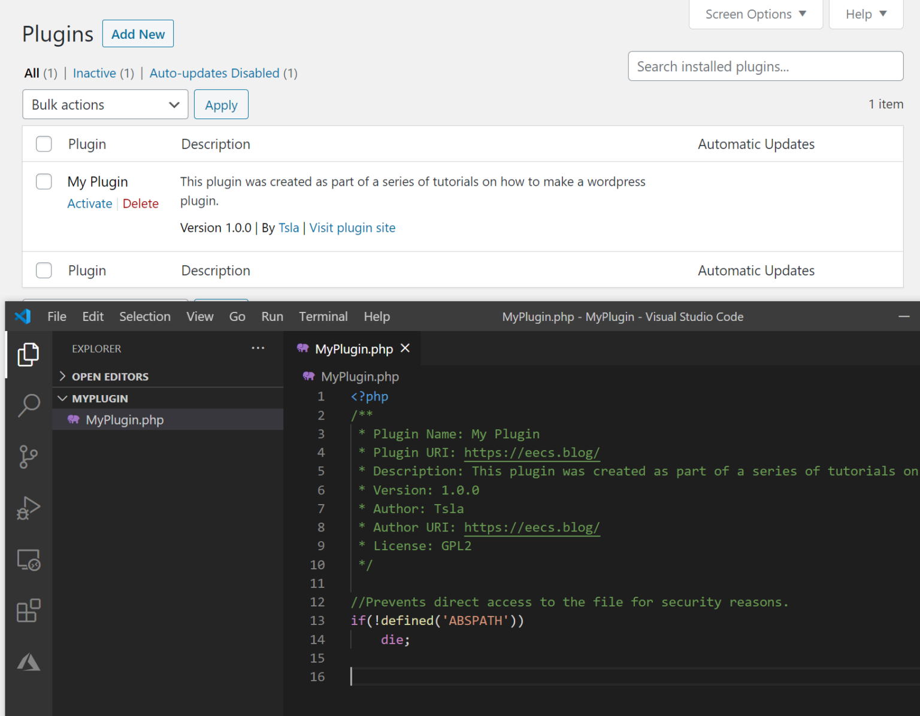Open the Search view in activity bar
Screen dimensions: 920x716
[28, 405]
